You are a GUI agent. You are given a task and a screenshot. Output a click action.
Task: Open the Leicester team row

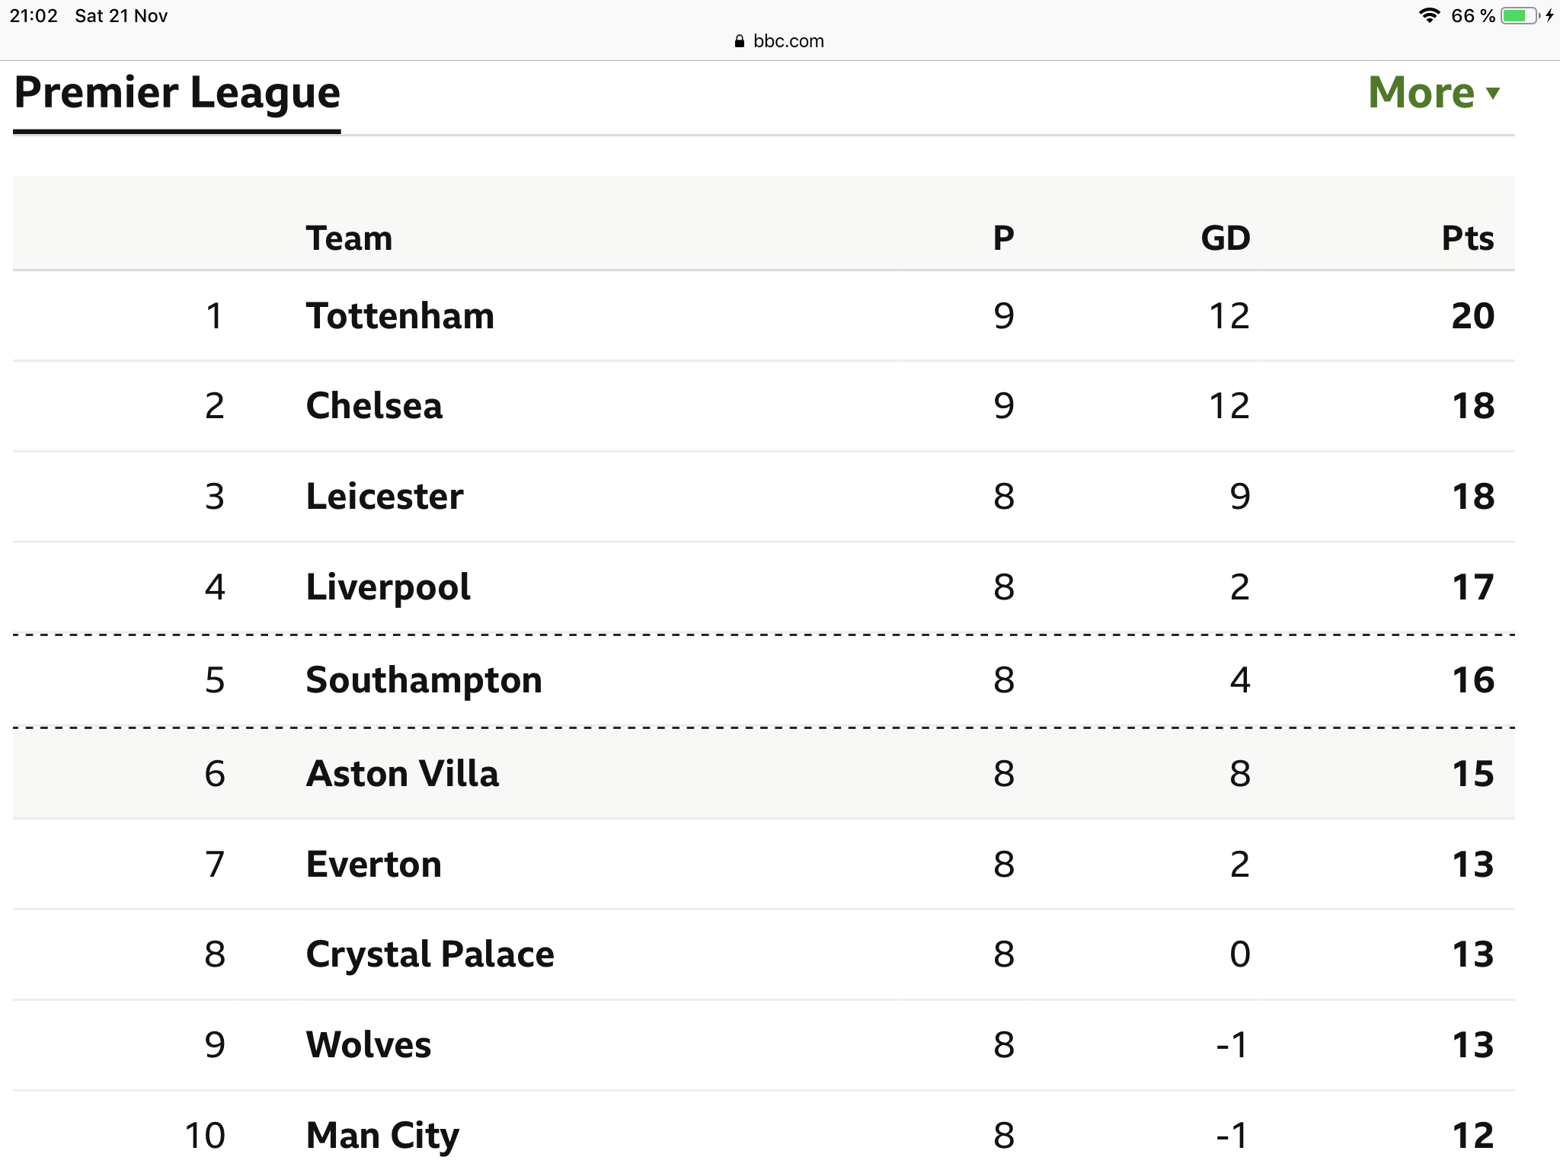tap(385, 497)
